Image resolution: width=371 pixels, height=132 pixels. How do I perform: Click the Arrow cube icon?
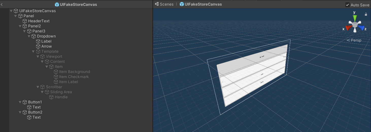pyautogui.click(x=38, y=46)
